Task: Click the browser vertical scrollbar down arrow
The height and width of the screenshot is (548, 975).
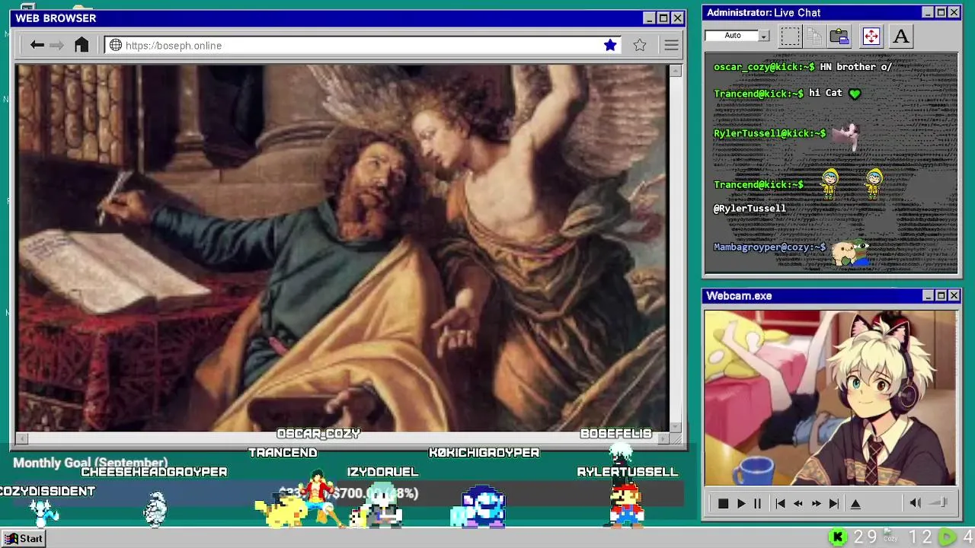Action: (x=676, y=427)
